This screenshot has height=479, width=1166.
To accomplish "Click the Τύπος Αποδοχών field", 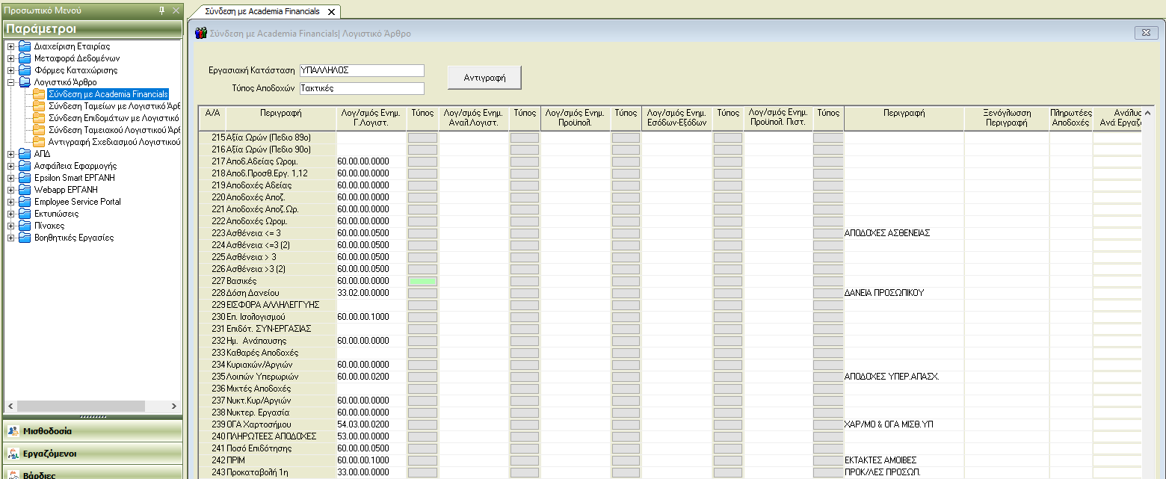I will point(361,88).
